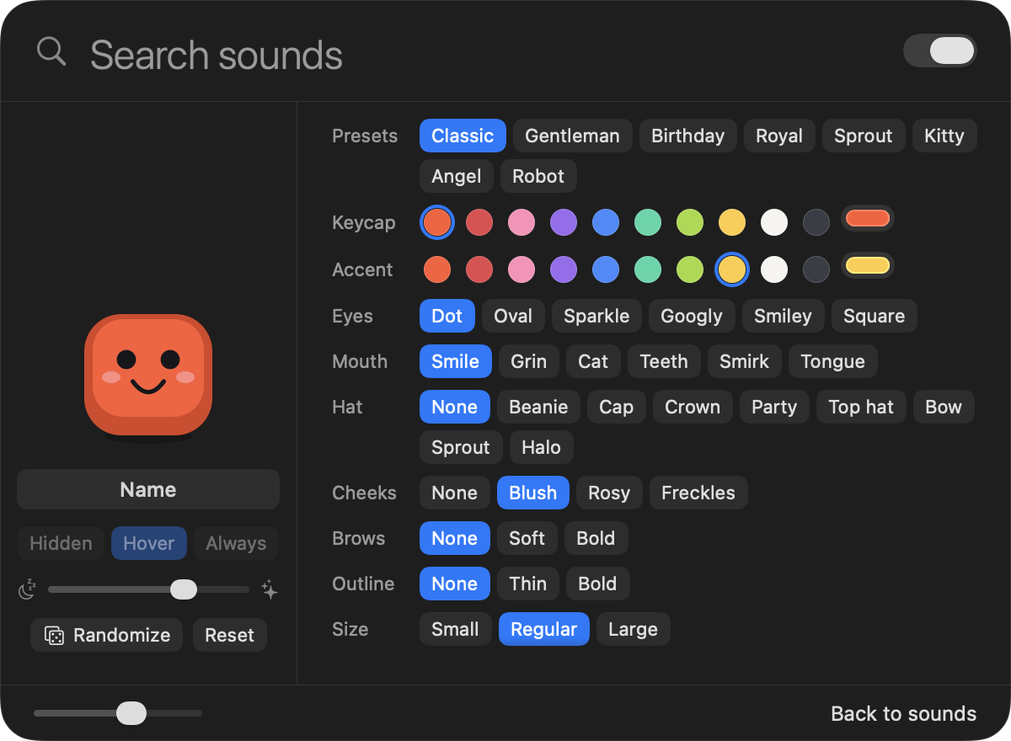Select Party hat
Screen dimensions: 1011x741
click(x=774, y=407)
